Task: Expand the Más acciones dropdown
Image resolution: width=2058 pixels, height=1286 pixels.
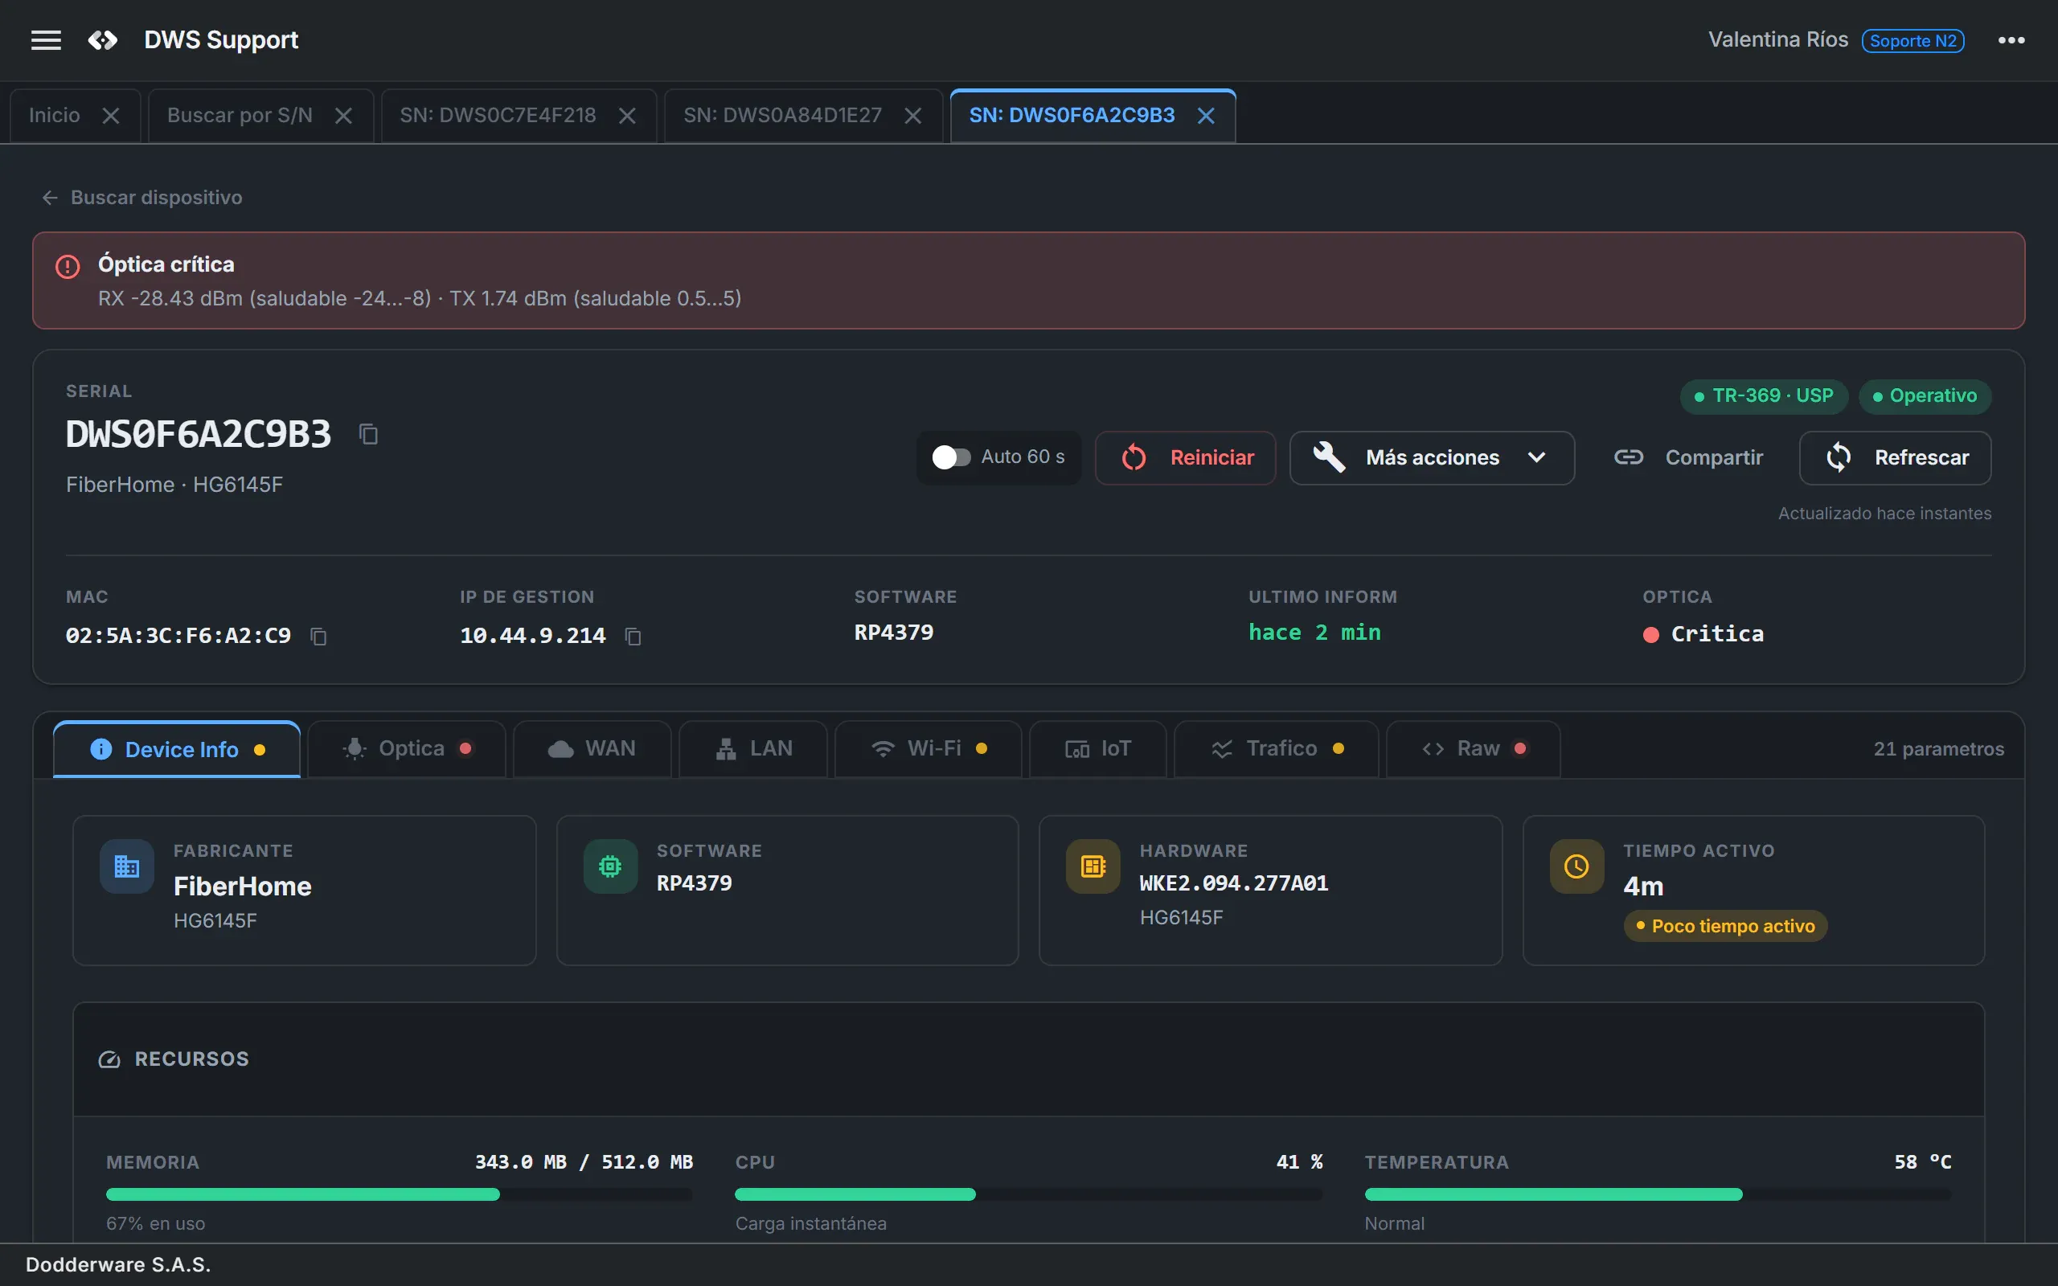Action: pyautogui.click(x=1432, y=457)
